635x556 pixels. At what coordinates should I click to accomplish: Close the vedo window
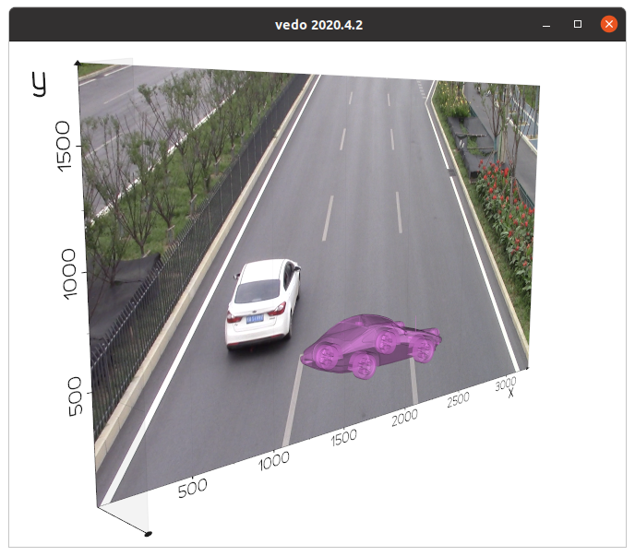(608, 24)
